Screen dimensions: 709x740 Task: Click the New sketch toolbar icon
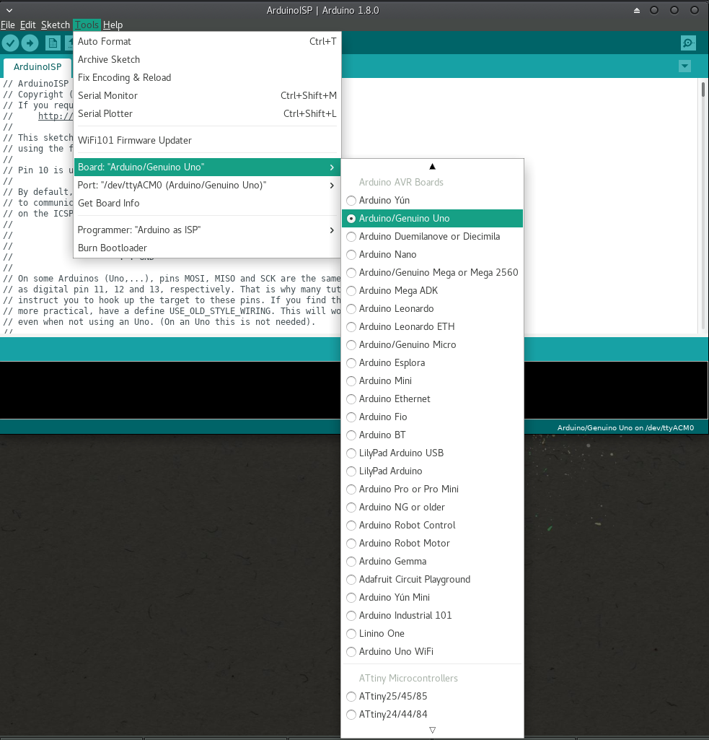tap(53, 43)
